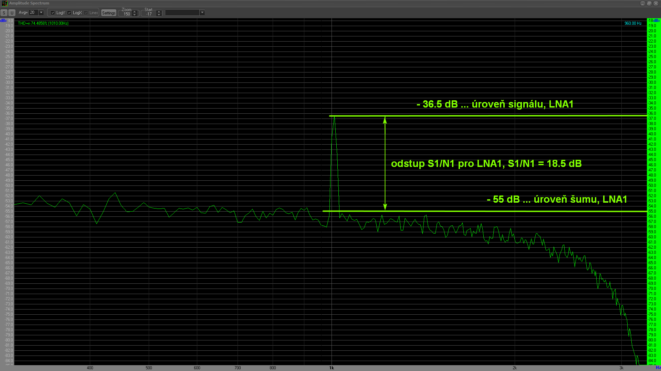This screenshot has height=371, width=661.
Task: Toggle the Lines checkbox
Action: point(86,13)
